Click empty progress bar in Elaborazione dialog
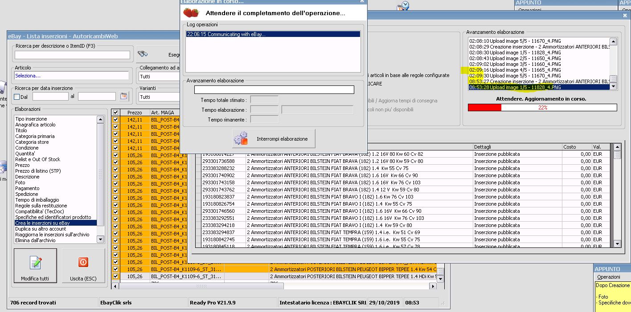Image resolution: width=631 pixels, height=312 pixels. point(274,89)
